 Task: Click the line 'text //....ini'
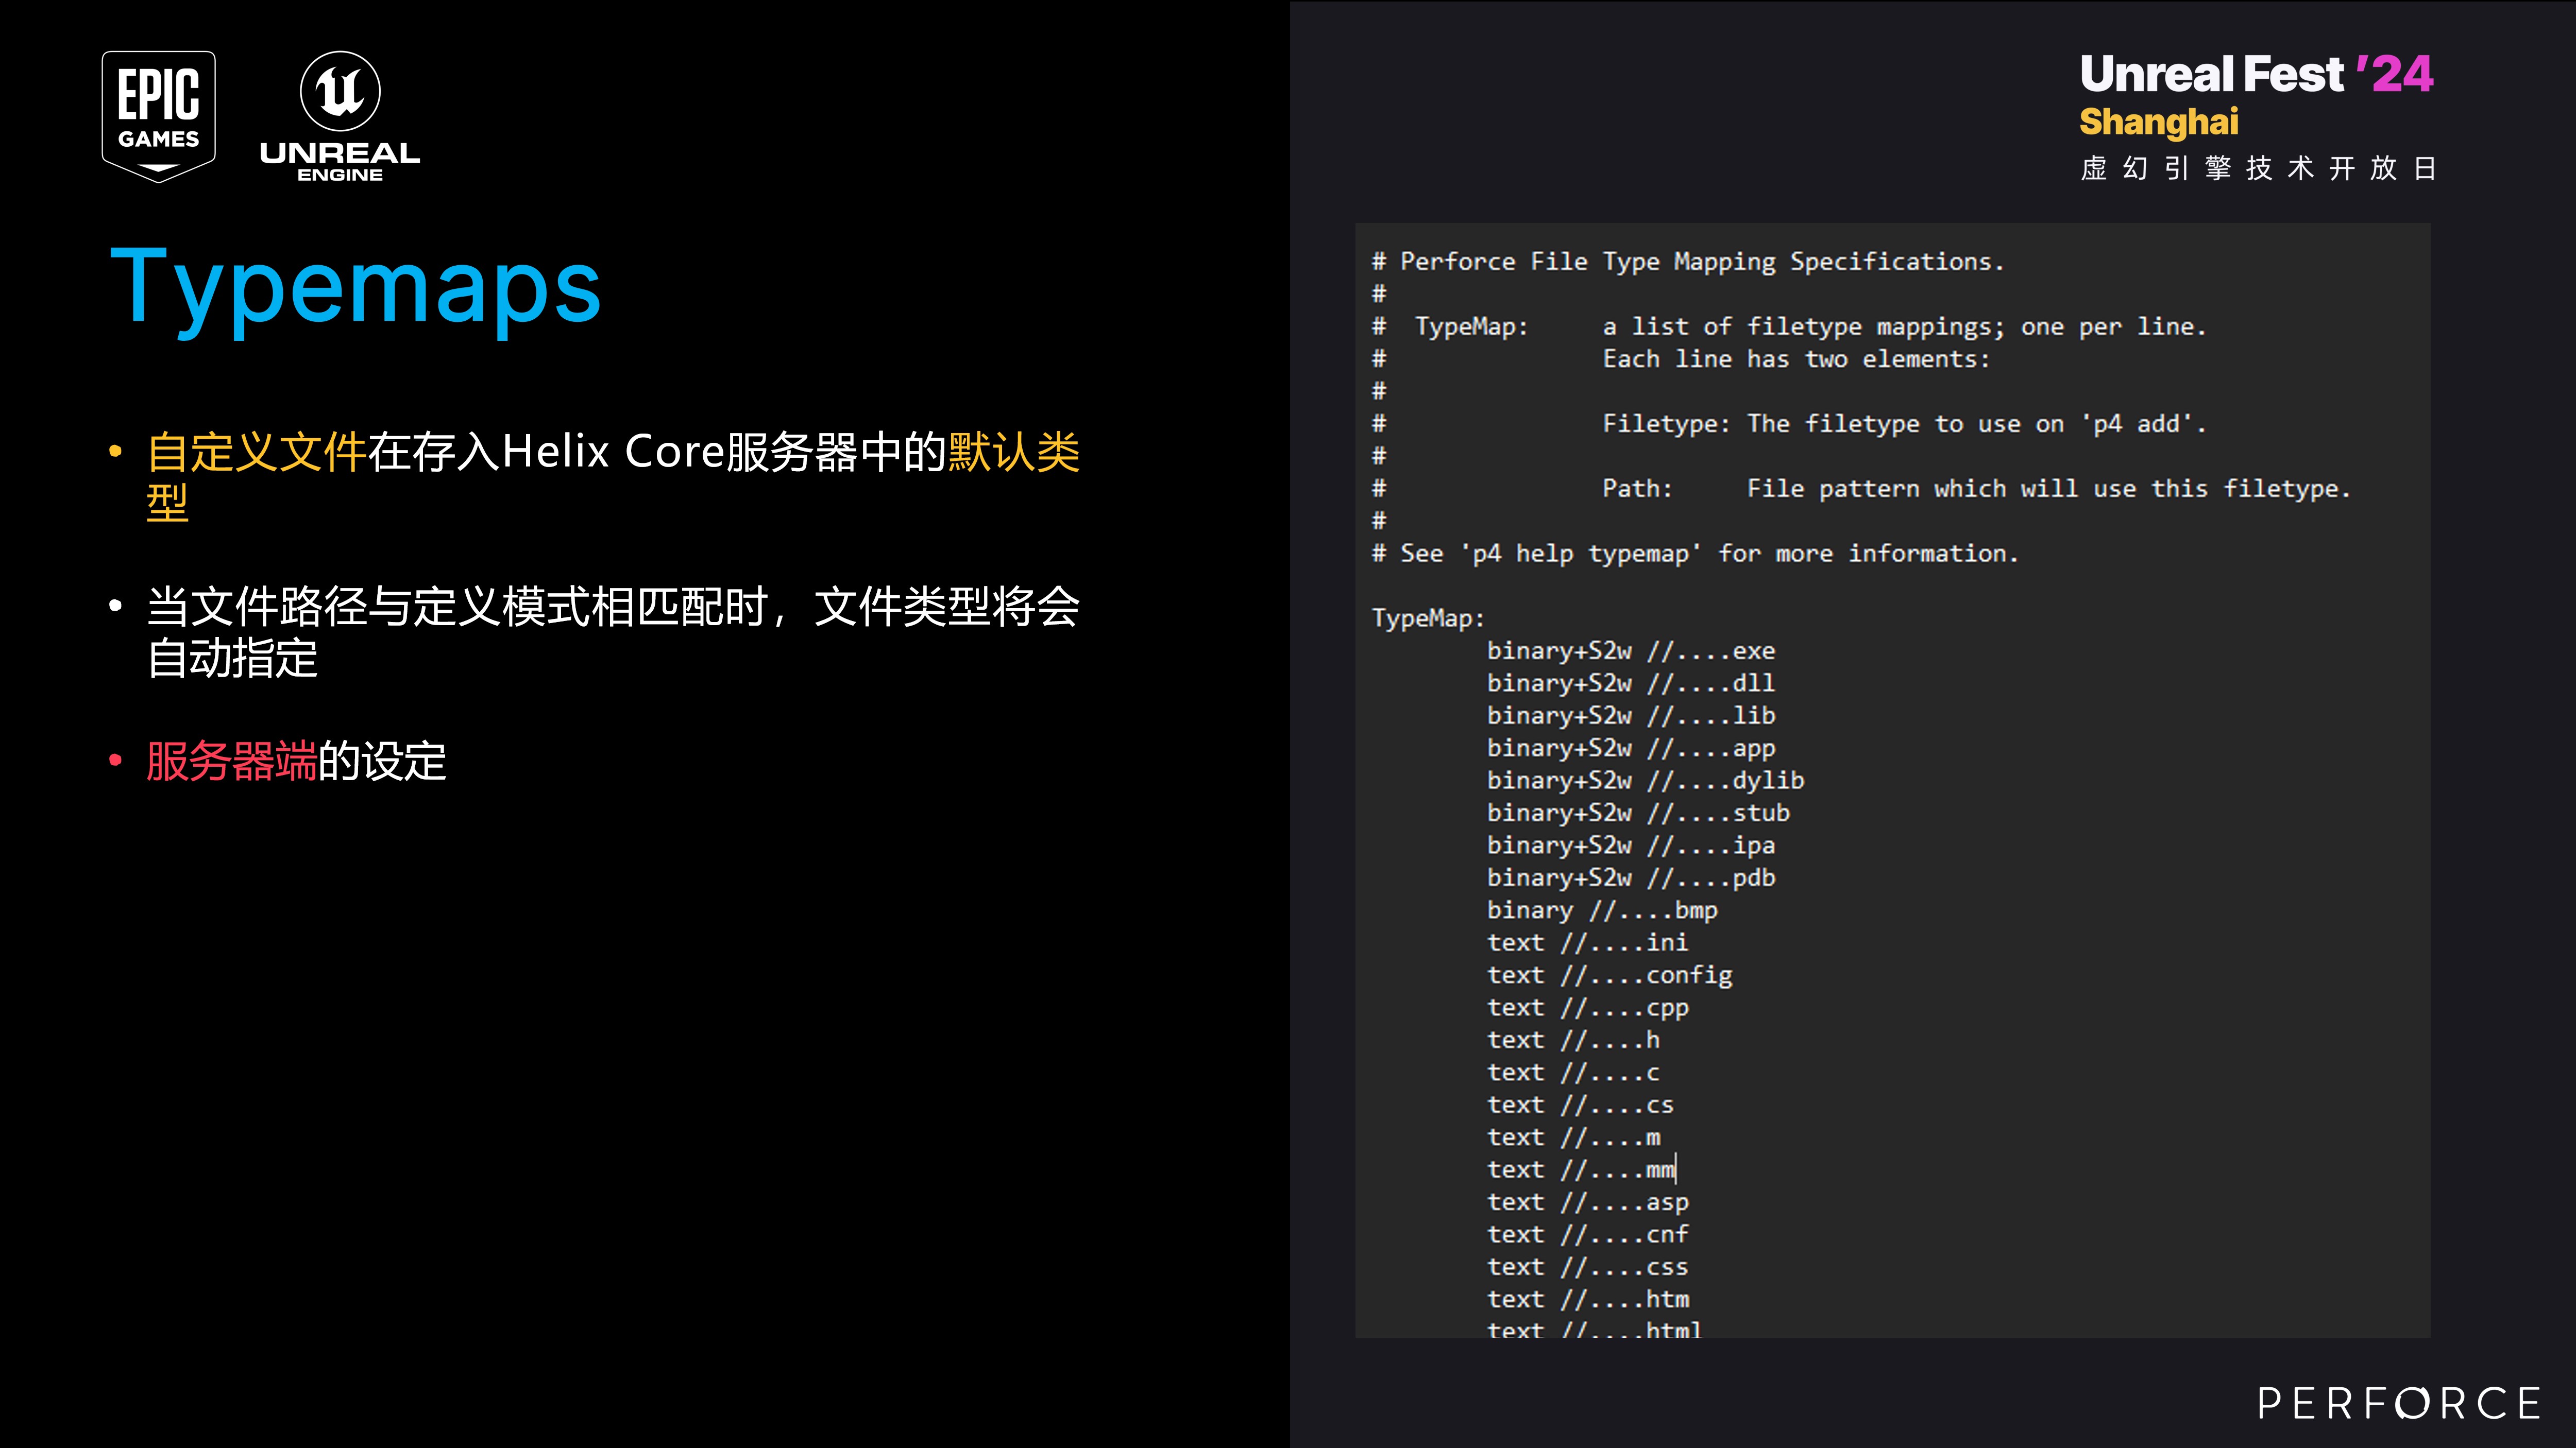click(1588, 942)
